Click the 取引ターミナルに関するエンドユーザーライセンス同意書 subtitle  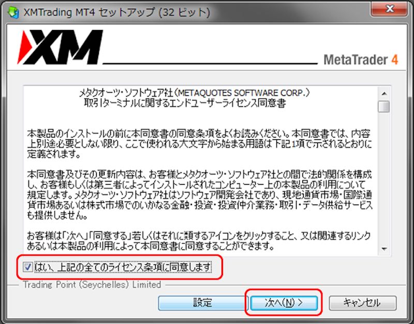point(185,103)
